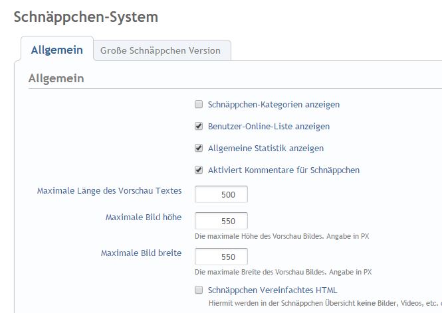Disable the Aktiviert Kommentare für Schnäppchen checkbox
The image size is (442, 313).
(x=199, y=170)
